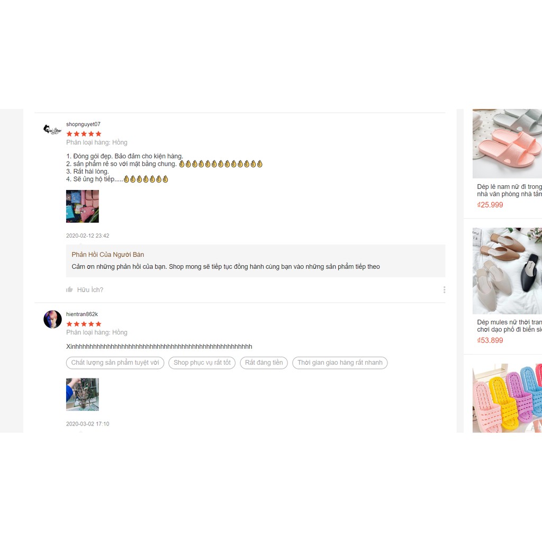This screenshot has width=542, height=542.
Task: Open the username hientran862k link
Action: coord(82,314)
